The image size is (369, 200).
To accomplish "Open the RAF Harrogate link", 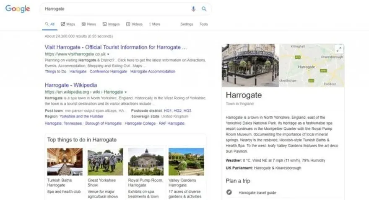I will [x=172, y=123].
